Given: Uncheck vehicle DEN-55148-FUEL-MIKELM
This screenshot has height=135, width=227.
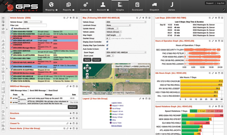Looking at the screenshot, I should (12, 63).
